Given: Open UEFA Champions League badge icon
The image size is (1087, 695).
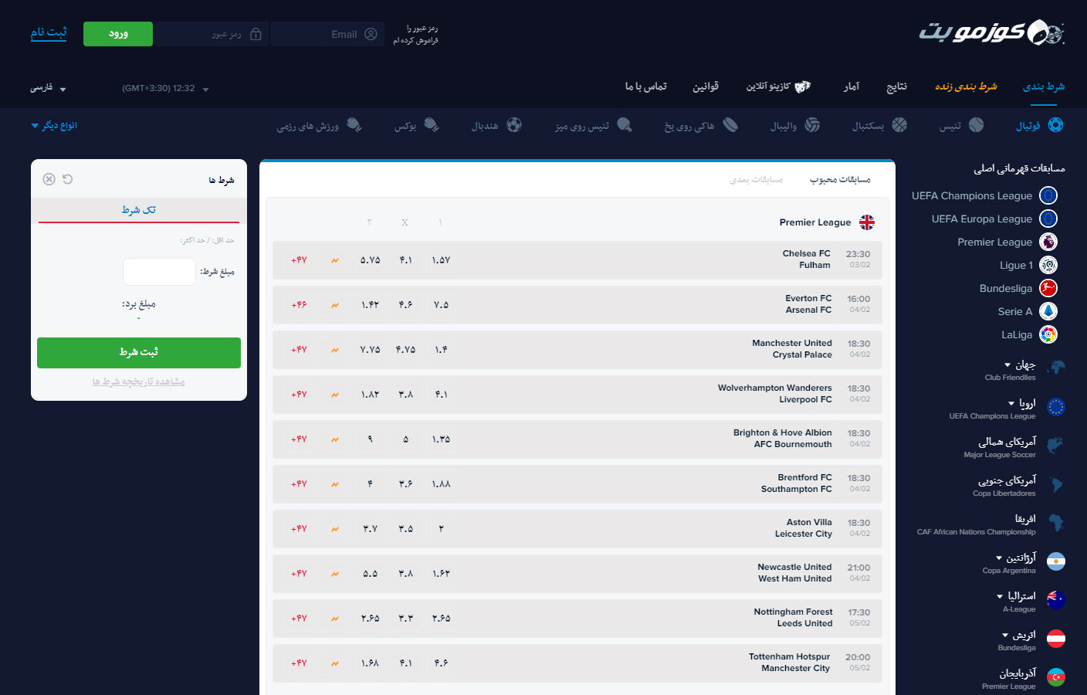Looking at the screenshot, I should [1048, 195].
